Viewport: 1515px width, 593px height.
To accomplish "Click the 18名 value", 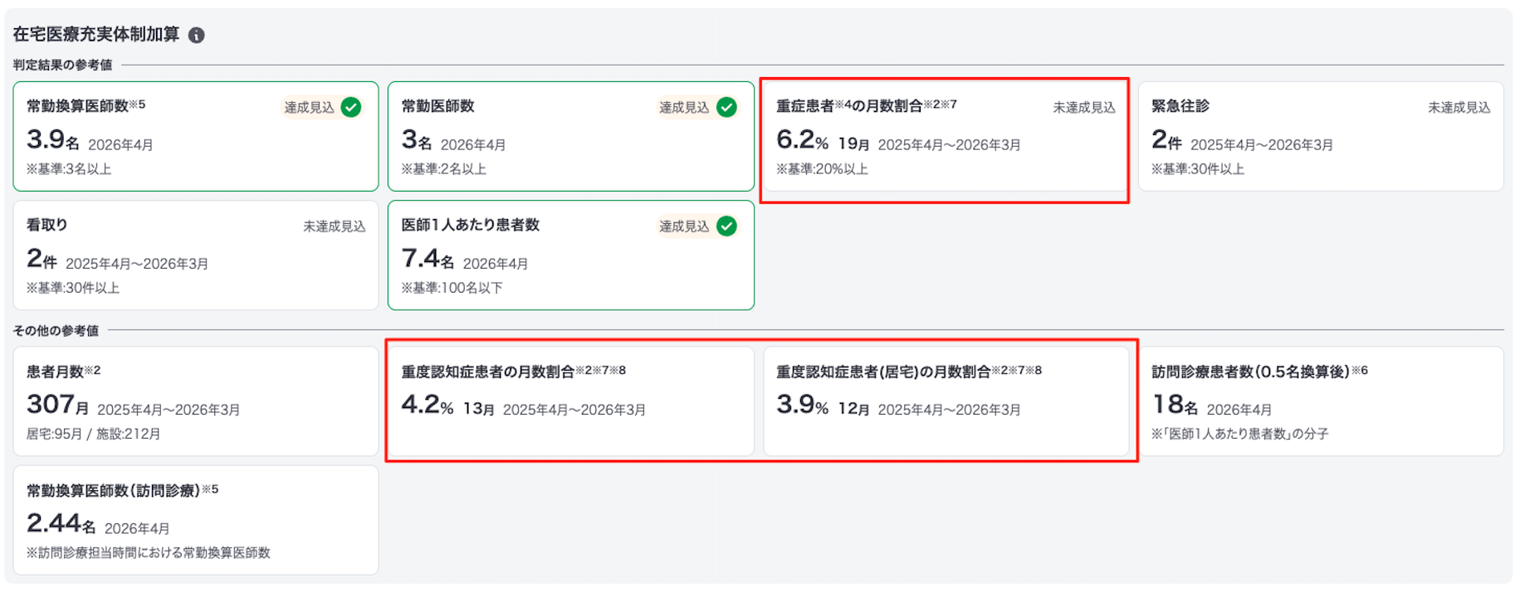I will pos(1174,405).
